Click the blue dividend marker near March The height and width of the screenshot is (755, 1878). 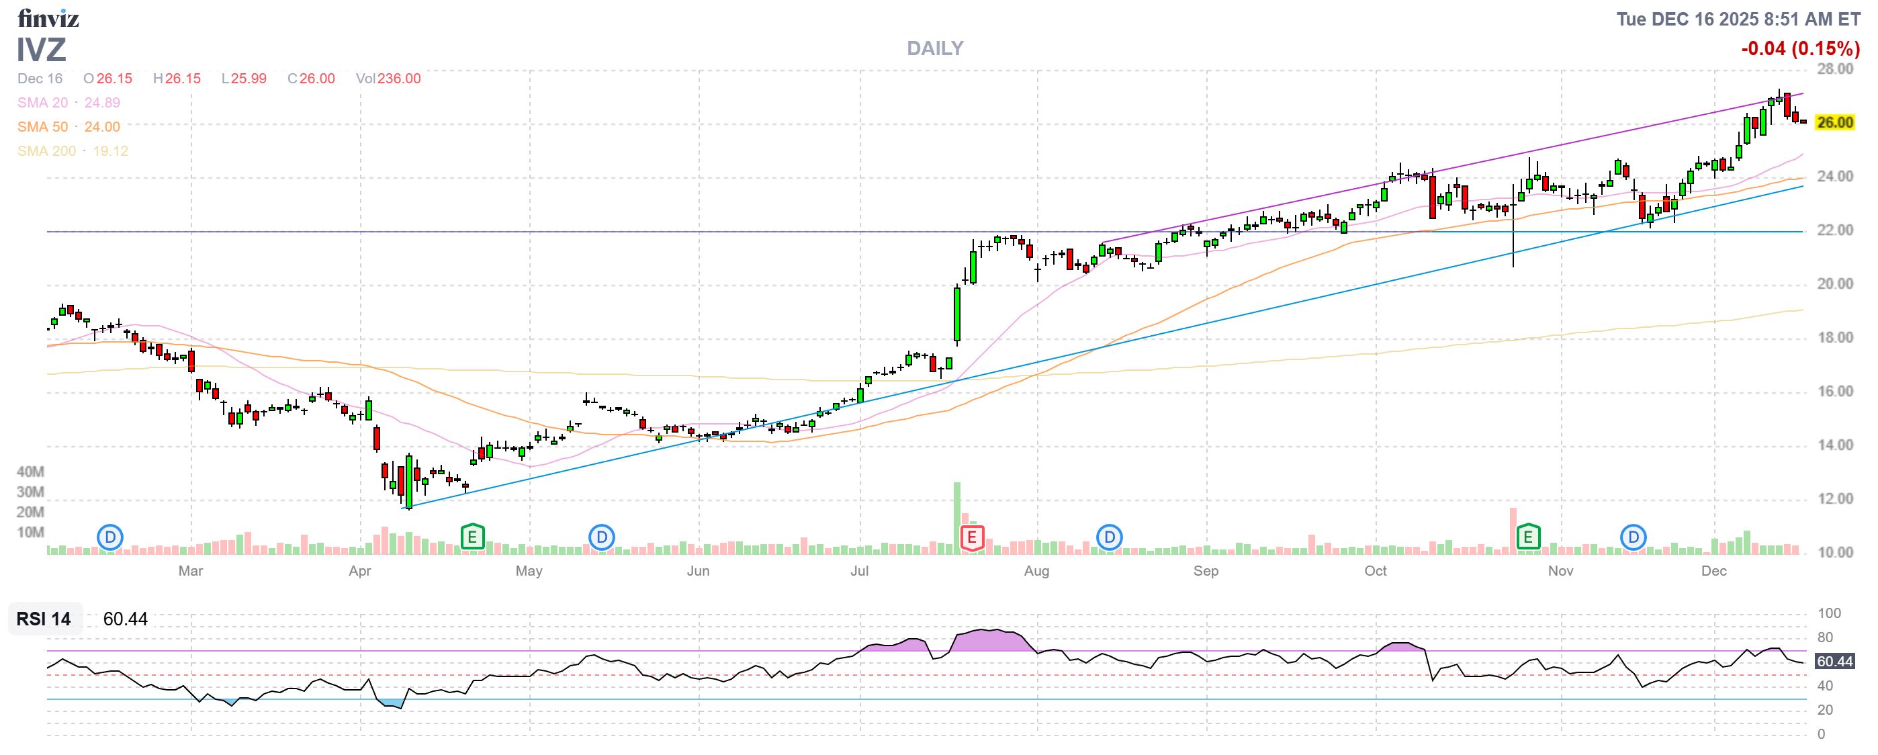(109, 537)
